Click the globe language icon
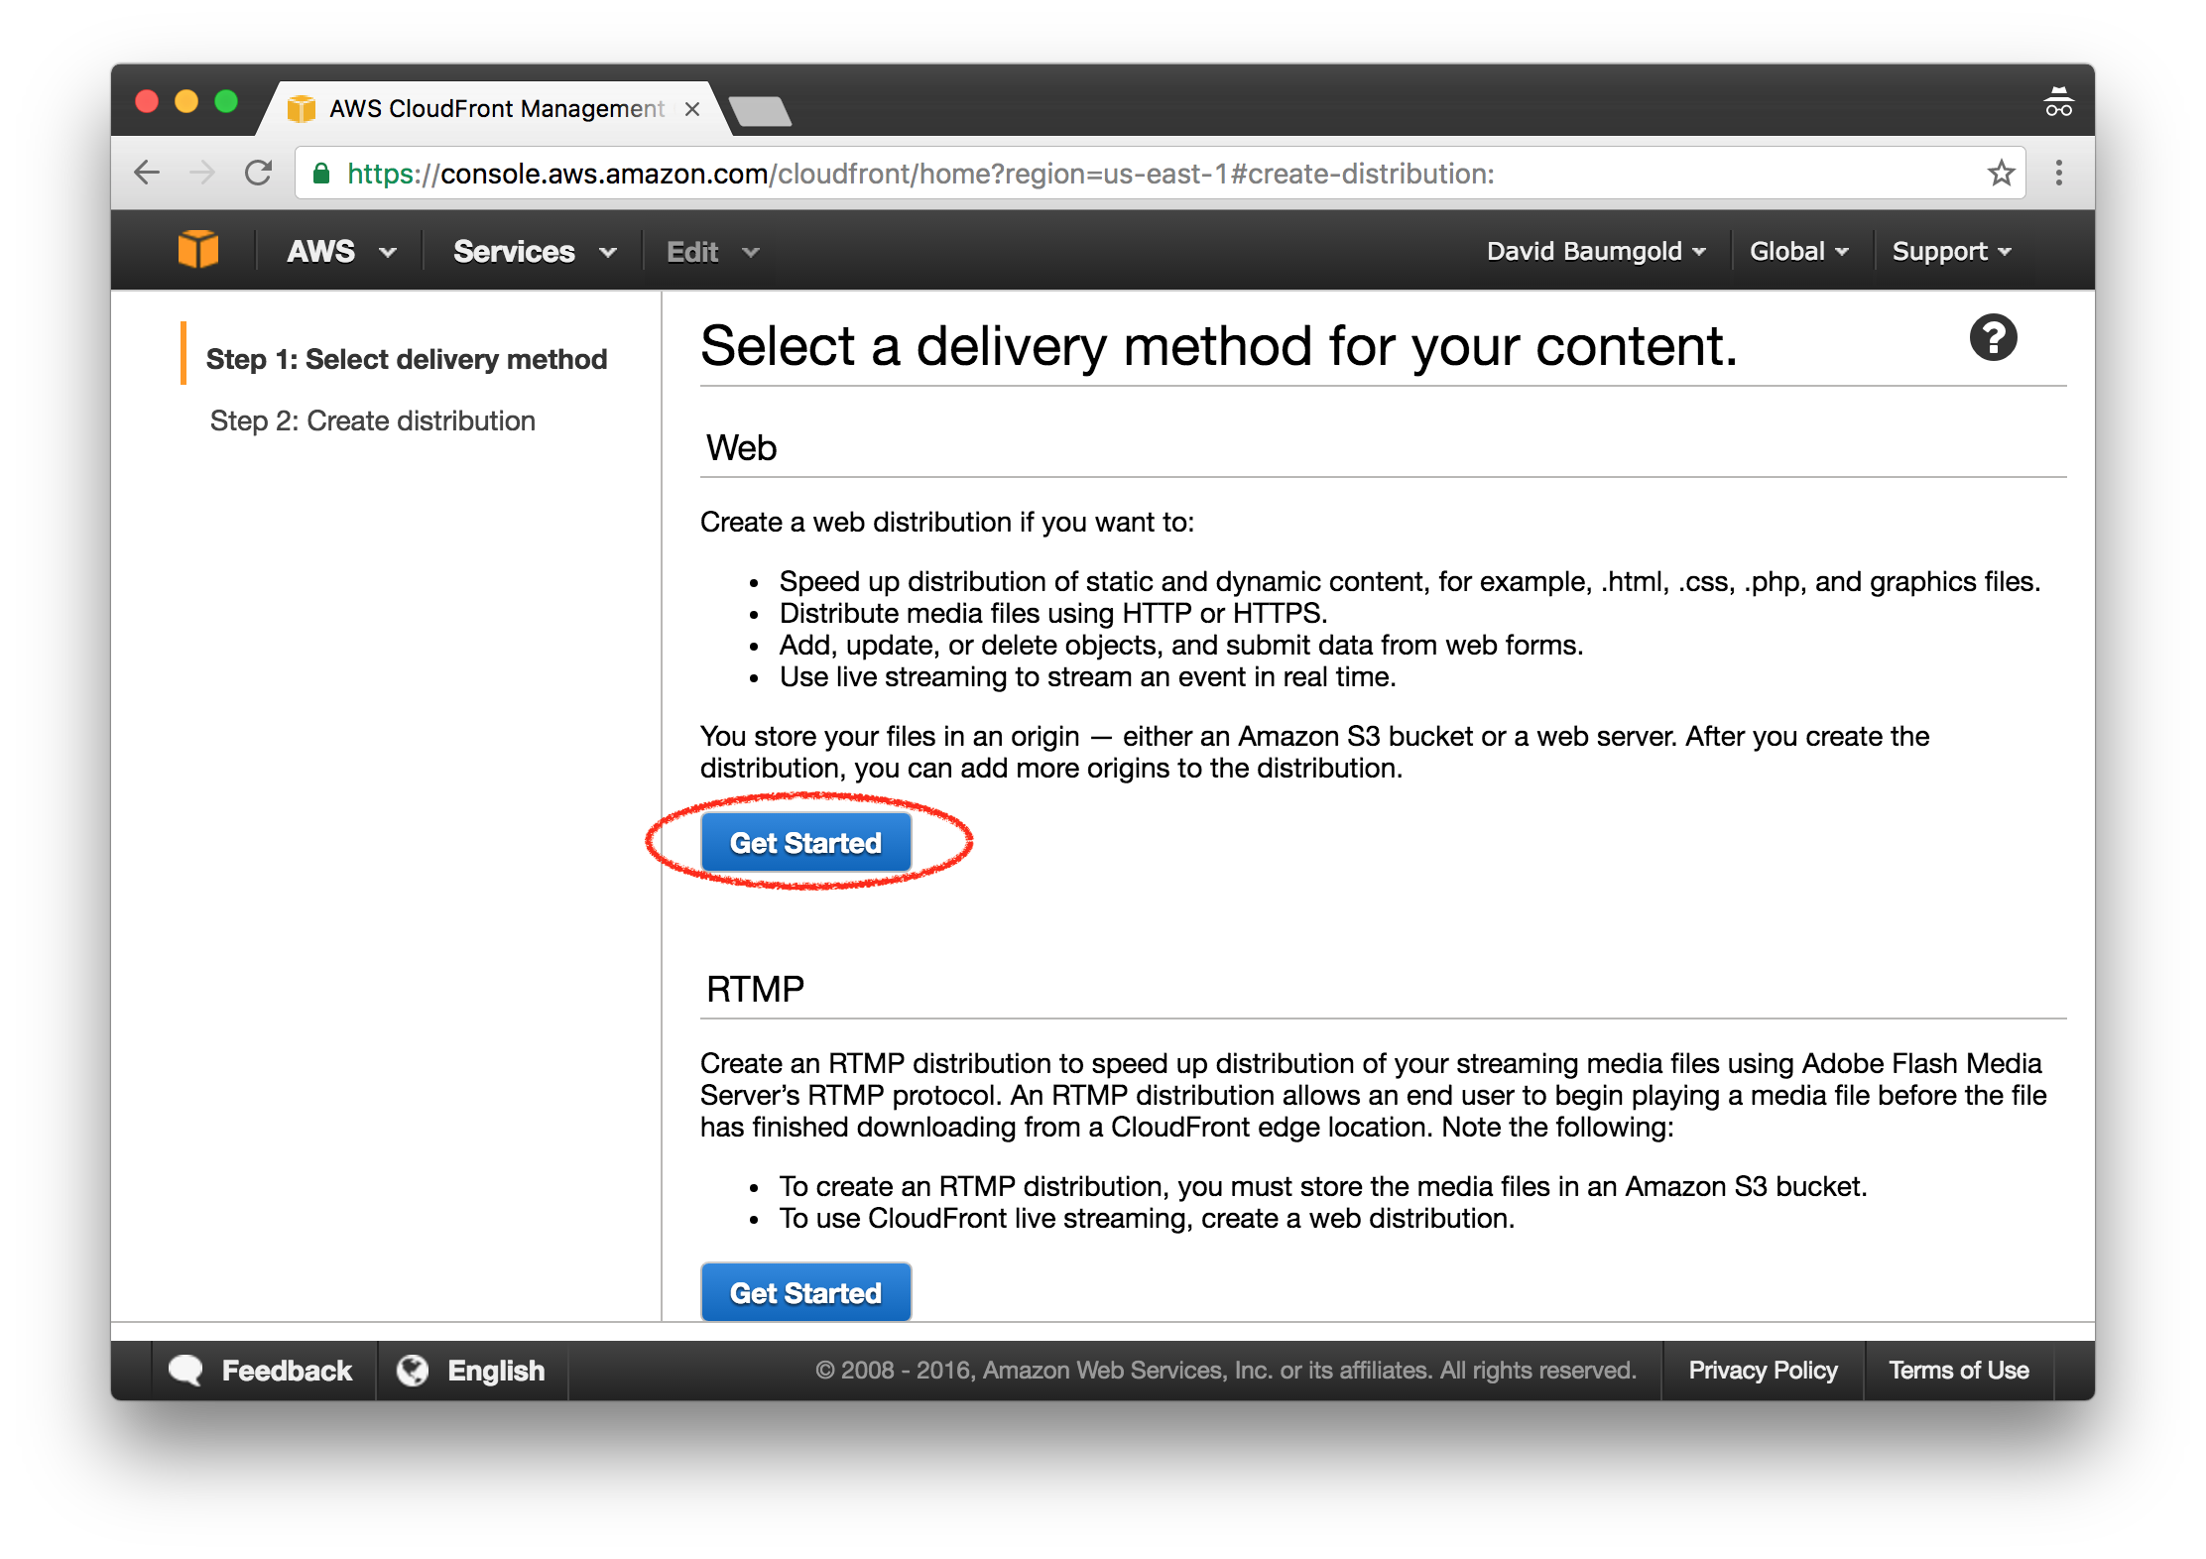Screen dimensions: 2206x1559 pyautogui.click(x=412, y=1370)
